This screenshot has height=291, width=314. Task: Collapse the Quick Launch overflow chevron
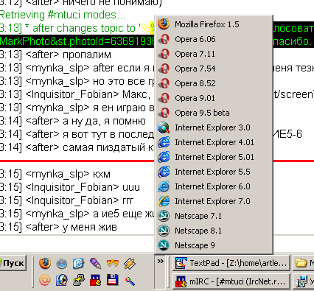click(x=160, y=262)
